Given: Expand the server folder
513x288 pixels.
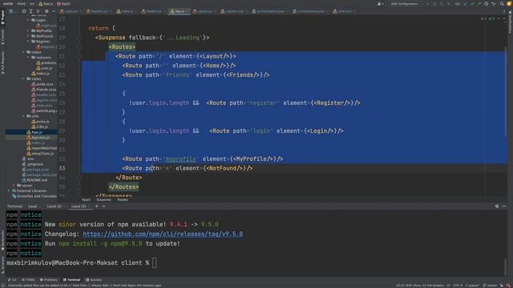Looking at the screenshot, I should tap(14, 185).
